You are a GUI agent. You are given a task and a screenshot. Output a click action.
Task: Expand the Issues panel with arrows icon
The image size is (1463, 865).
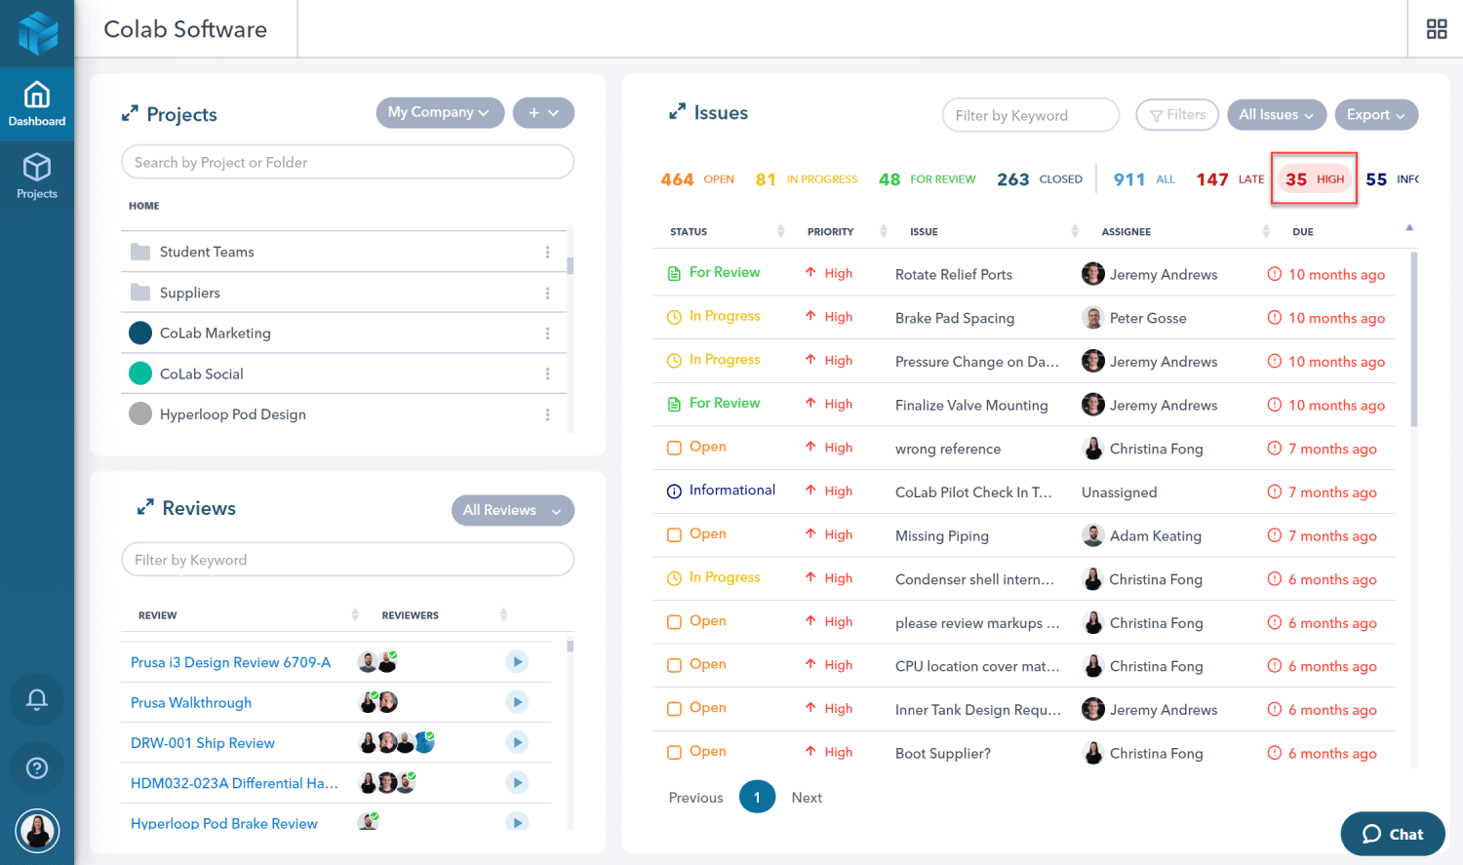coord(677,112)
